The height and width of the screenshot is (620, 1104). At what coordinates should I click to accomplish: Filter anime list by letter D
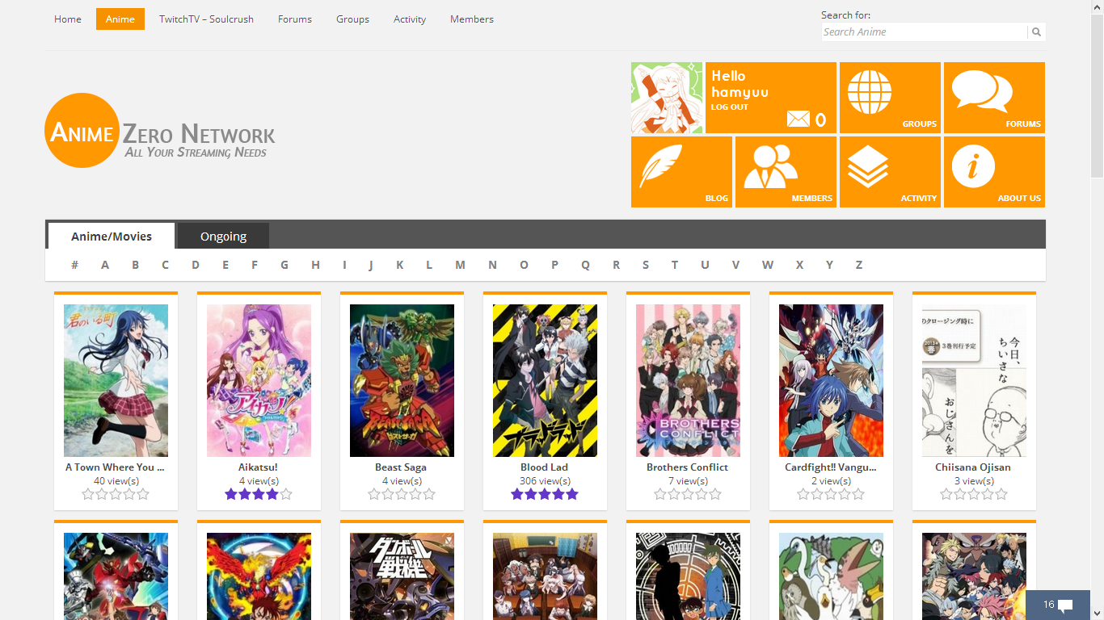click(196, 265)
